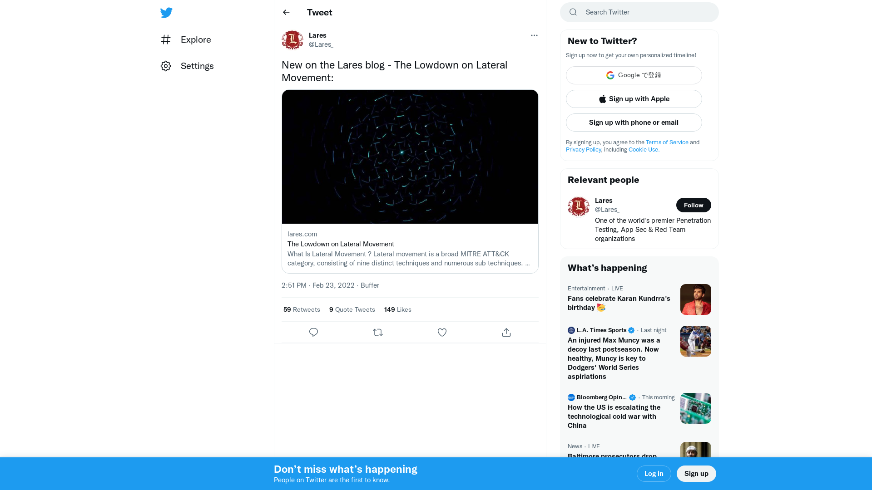View the 59 Retweets list
This screenshot has width=872, height=490.
[x=302, y=309]
